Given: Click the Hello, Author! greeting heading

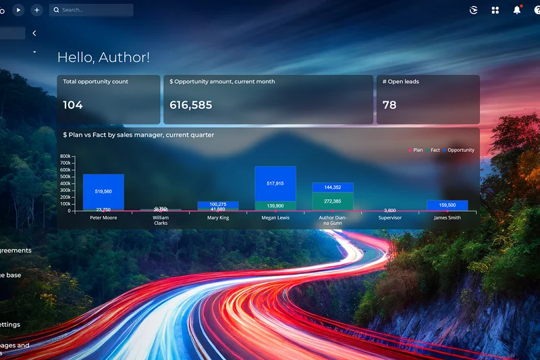Looking at the screenshot, I should click(104, 57).
